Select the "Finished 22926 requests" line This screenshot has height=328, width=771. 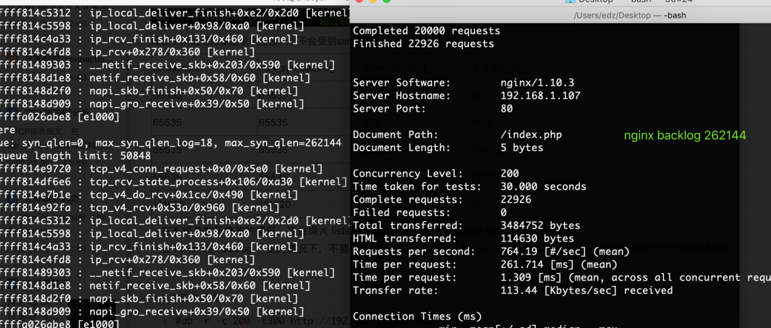click(x=424, y=44)
